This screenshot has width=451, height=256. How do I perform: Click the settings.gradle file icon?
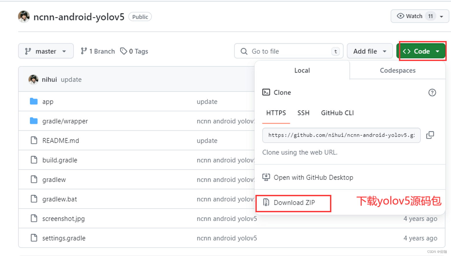tap(34, 238)
